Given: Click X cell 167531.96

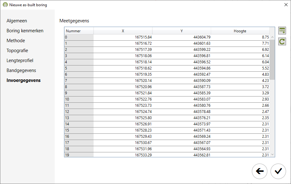Looking at the screenshot, I should coord(123,149).
